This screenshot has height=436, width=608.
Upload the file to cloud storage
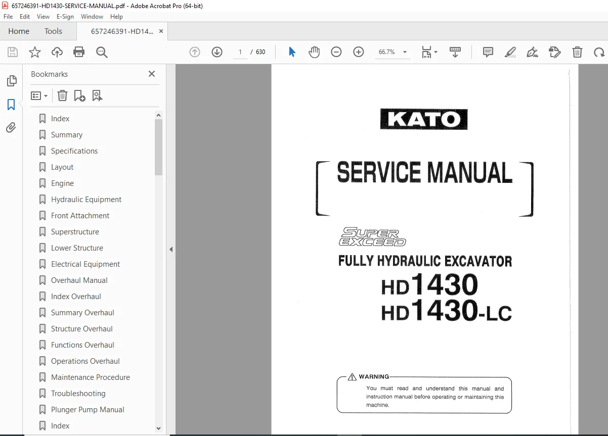(x=57, y=52)
